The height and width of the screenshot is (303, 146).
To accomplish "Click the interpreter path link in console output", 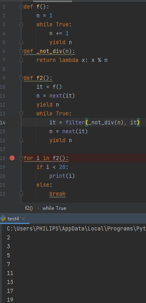I will (x=76, y=228).
